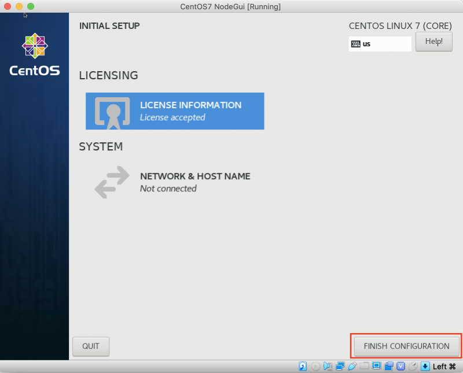Close the VM window with red button

[x=8, y=6]
